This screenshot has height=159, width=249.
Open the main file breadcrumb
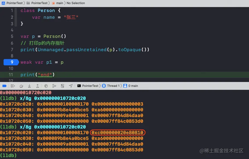pyautogui.click(x=57, y=3)
